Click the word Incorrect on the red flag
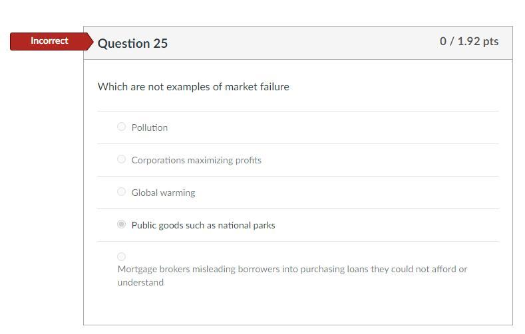Screen dimensions: 525x334 [x=49, y=41]
